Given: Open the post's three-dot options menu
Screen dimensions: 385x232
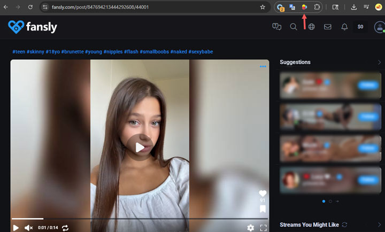Looking at the screenshot, I should pos(263,66).
